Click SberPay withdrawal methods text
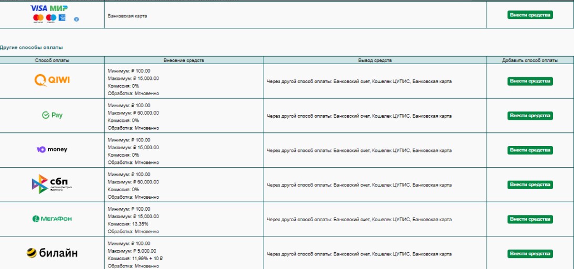The image size is (574, 269). (x=359, y=116)
